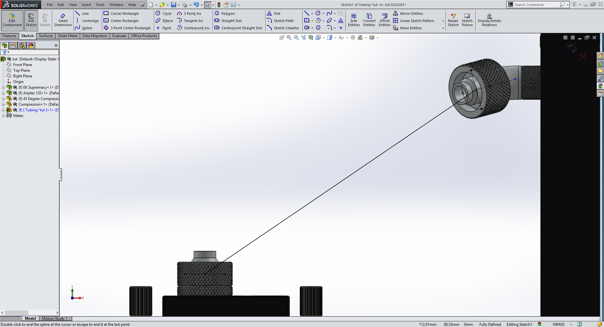The width and height of the screenshot is (604, 327).
Task: Select Corner Rectangle tool
Action: (x=121, y=14)
